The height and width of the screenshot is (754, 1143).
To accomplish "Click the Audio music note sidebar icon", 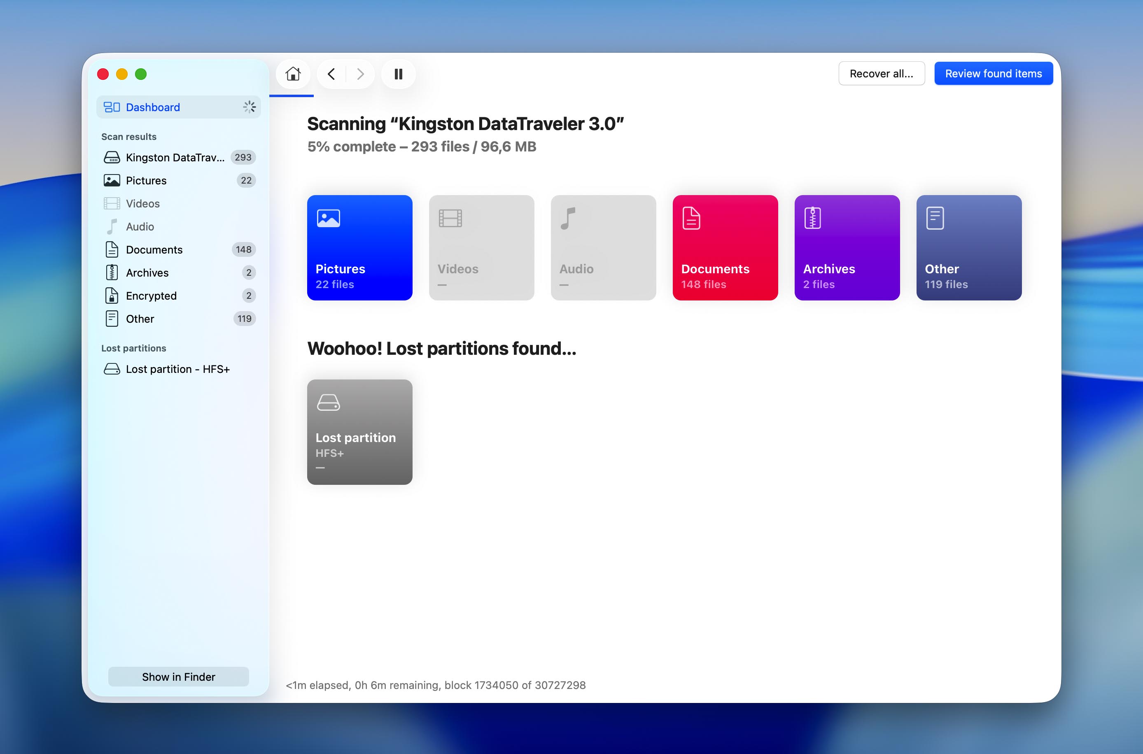I will tap(112, 226).
